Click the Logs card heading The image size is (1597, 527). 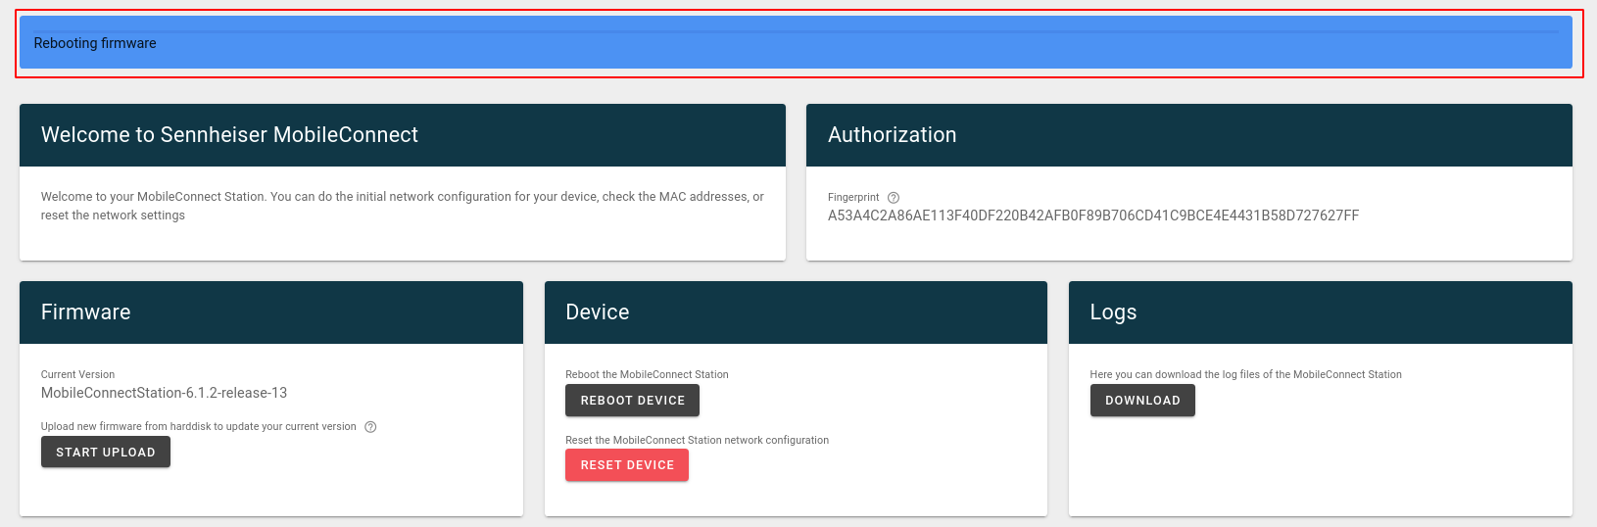tap(1113, 312)
